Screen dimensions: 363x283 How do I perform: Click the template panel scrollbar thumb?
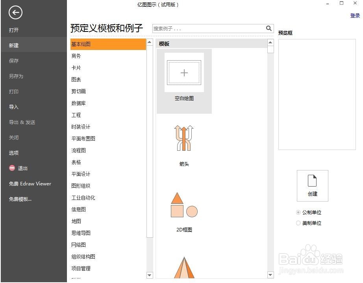[270, 49]
